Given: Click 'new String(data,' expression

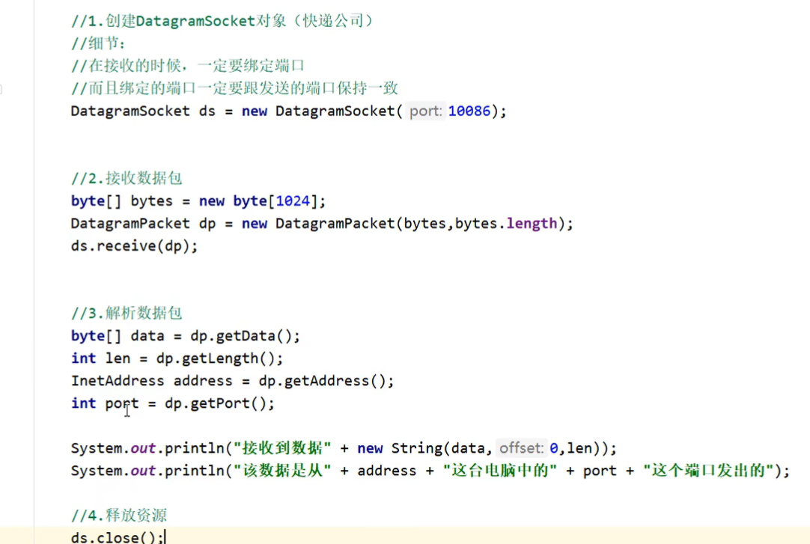Looking at the screenshot, I should tap(424, 448).
